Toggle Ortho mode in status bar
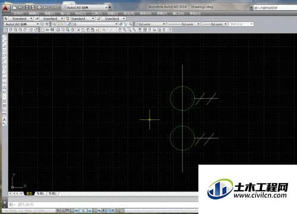The image size is (297, 214). pos(72,210)
